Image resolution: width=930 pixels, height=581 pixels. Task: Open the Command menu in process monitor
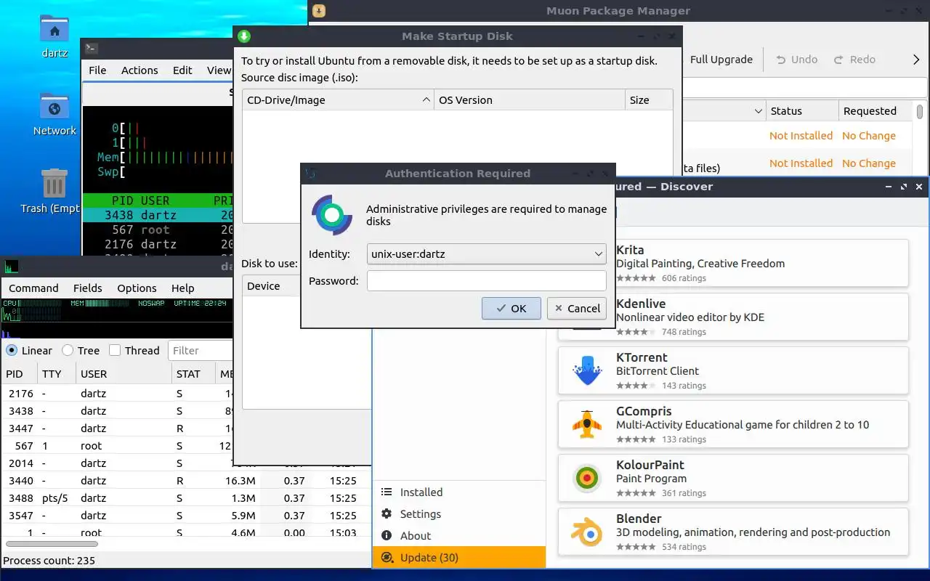pos(33,288)
